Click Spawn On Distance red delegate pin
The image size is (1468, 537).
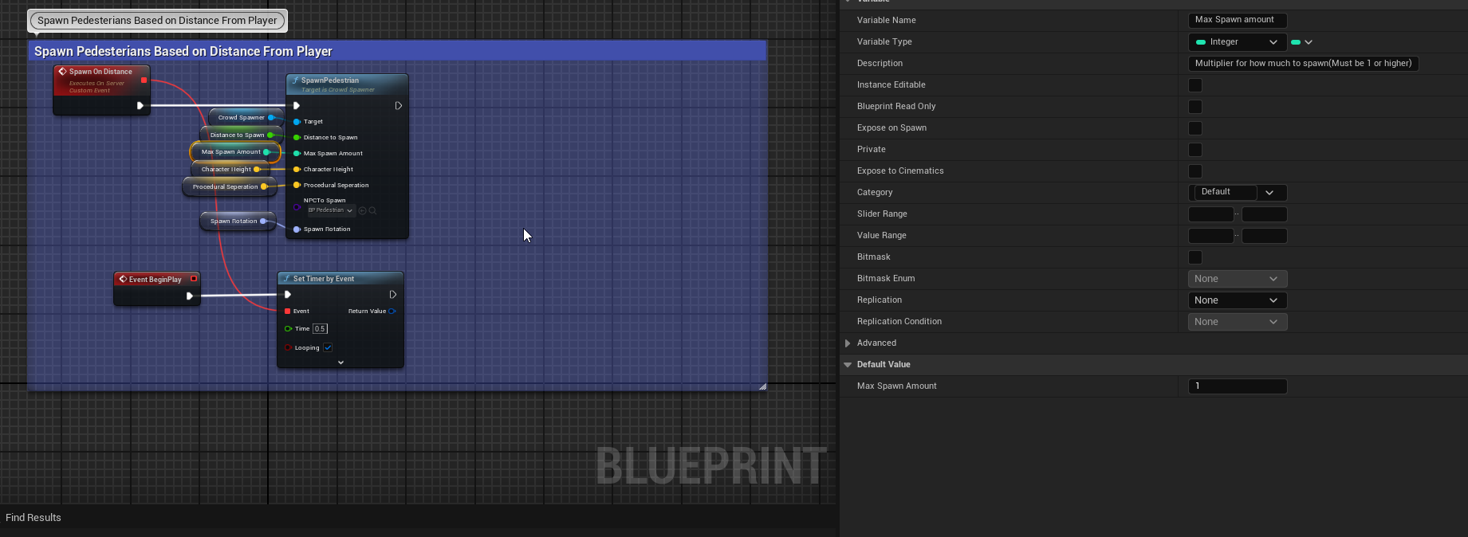click(144, 80)
